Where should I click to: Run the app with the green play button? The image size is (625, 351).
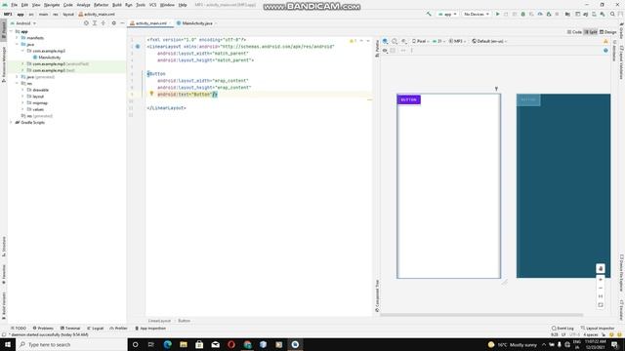pyautogui.click(x=497, y=14)
